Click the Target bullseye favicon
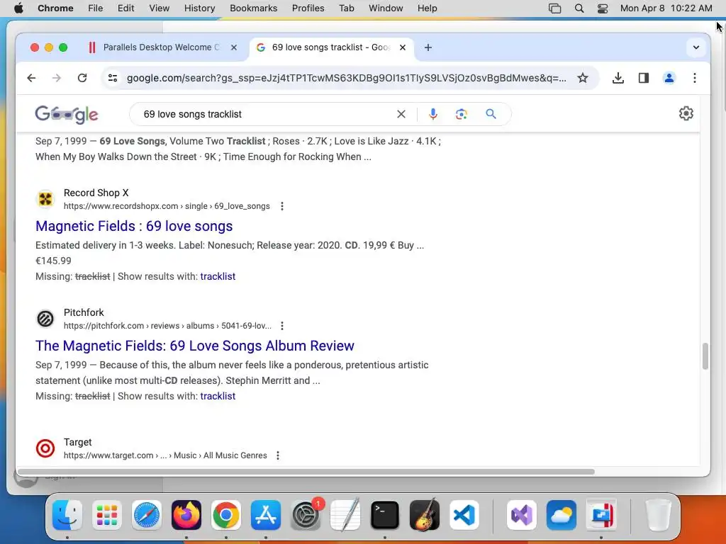This screenshot has height=544, width=726. click(x=45, y=448)
